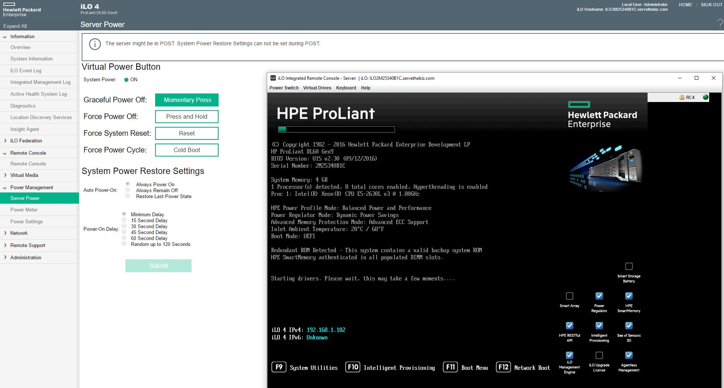Click the info icon in POST notice
Image resolution: width=724 pixels, height=388 pixels.
[95, 44]
